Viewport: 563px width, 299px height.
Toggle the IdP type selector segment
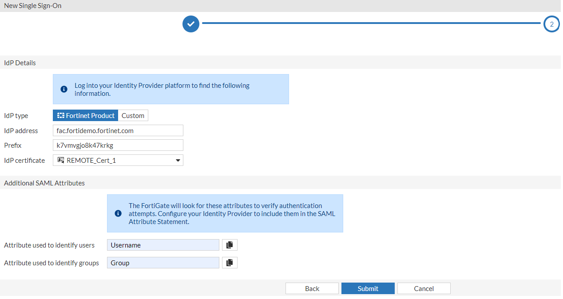tap(100, 115)
